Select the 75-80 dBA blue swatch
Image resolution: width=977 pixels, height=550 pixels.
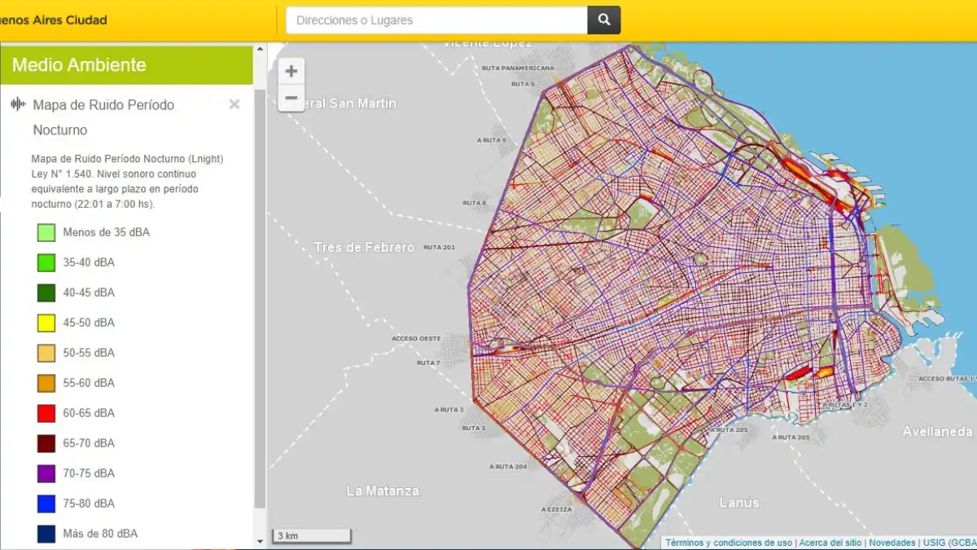(x=46, y=504)
